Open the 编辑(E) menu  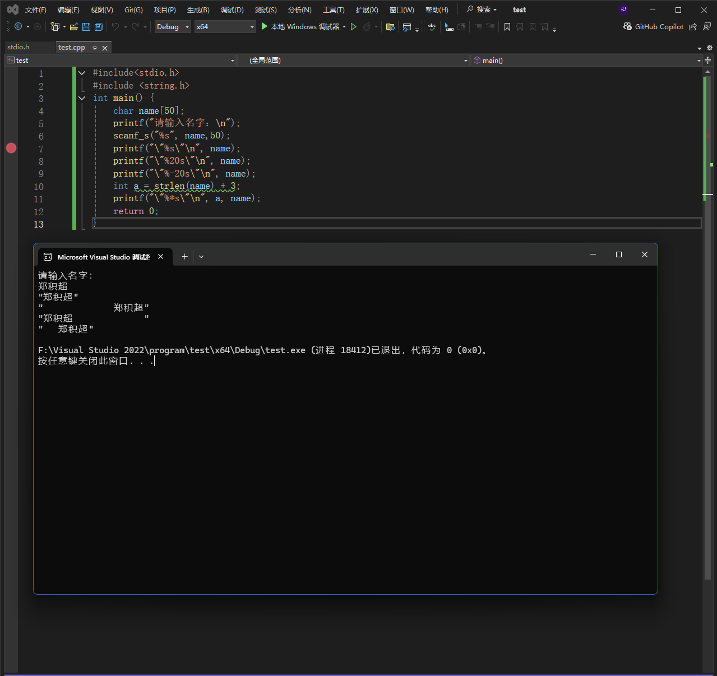point(68,10)
